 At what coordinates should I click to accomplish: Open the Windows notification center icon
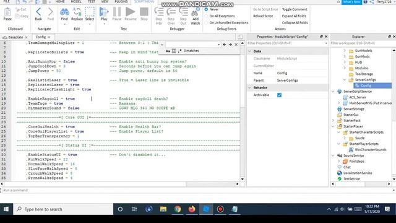pyautogui.click(x=387, y=209)
